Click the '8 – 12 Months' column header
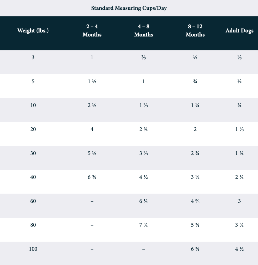 pos(195,31)
